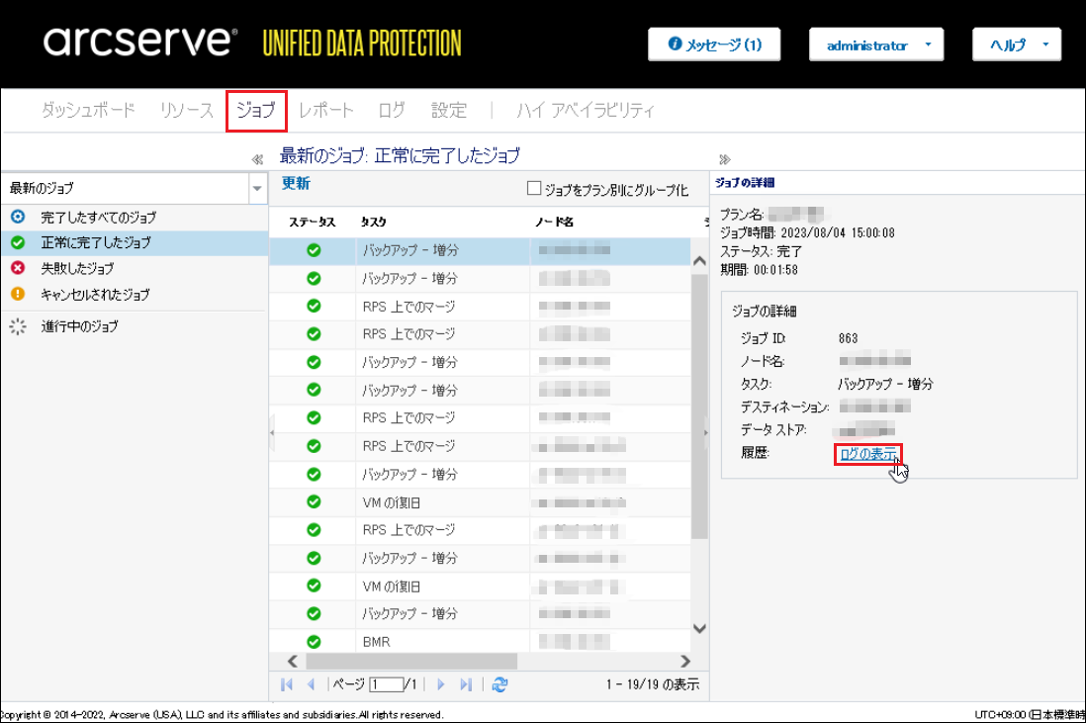Go to next page icon

[x=440, y=684]
